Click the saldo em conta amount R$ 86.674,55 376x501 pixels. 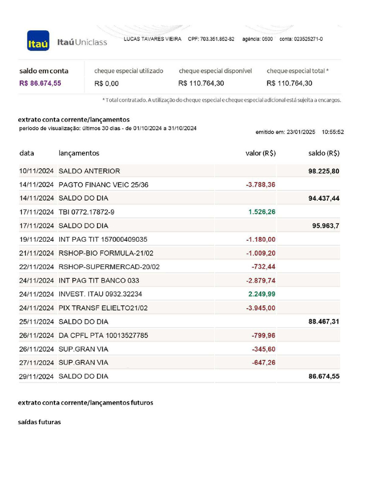(x=40, y=83)
